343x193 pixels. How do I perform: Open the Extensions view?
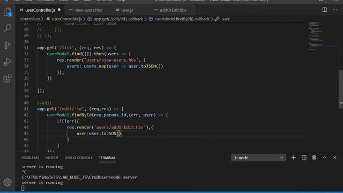(x=8, y=79)
